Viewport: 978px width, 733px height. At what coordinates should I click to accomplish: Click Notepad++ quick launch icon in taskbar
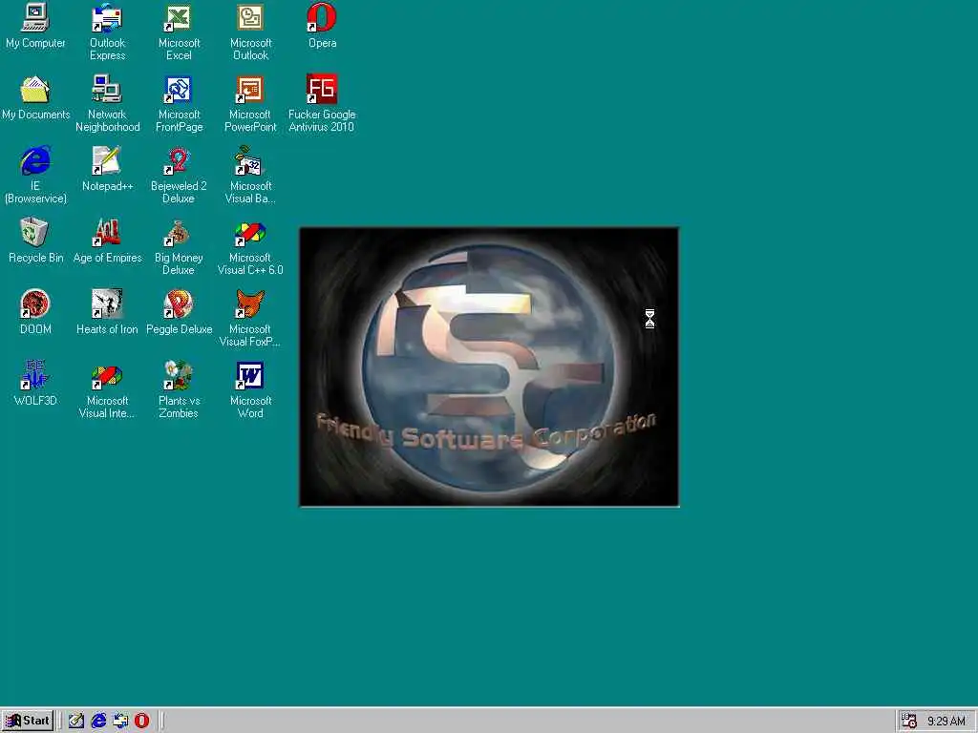[x=76, y=721]
